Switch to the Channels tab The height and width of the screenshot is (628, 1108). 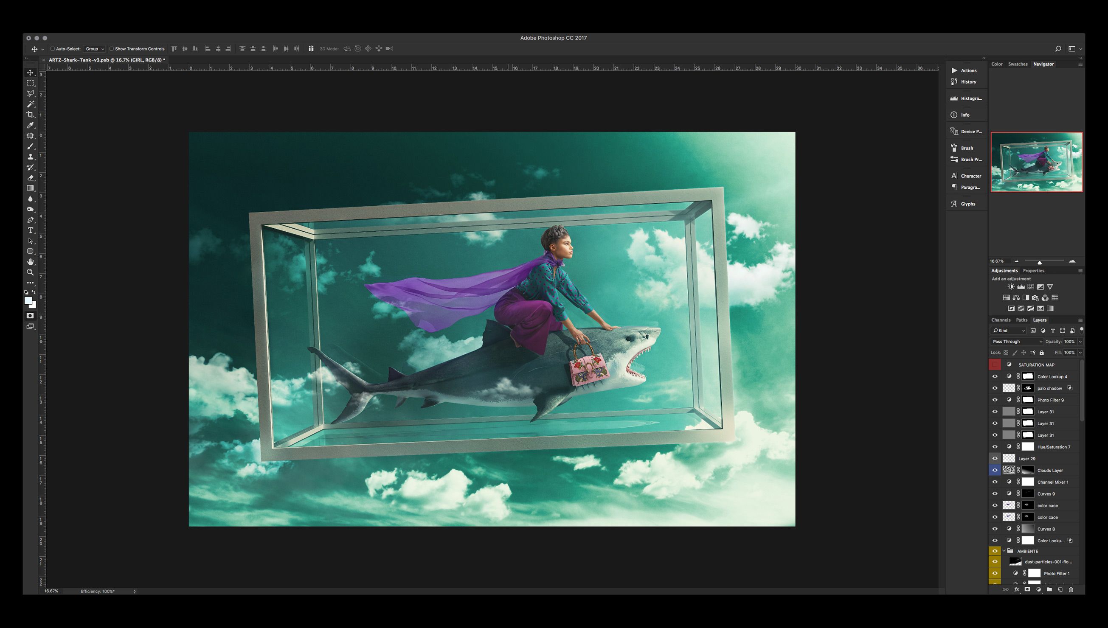[x=1001, y=320]
